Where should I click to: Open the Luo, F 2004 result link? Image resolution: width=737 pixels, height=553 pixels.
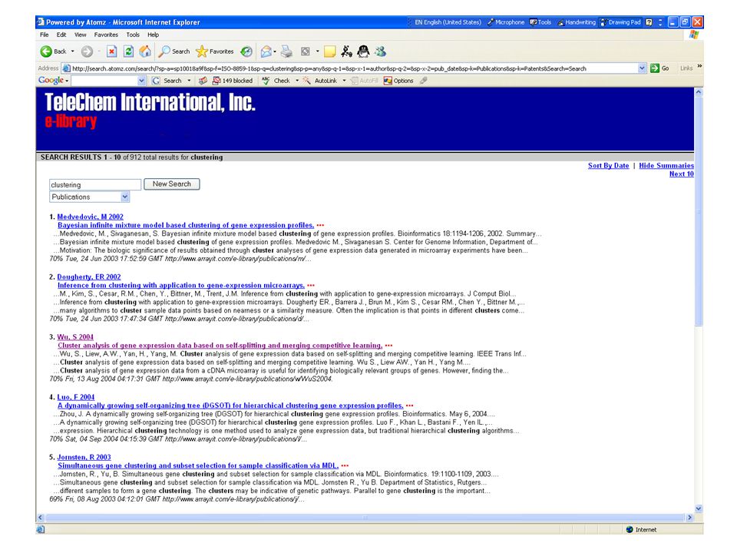pyautogui.click(x=76, y=397)
